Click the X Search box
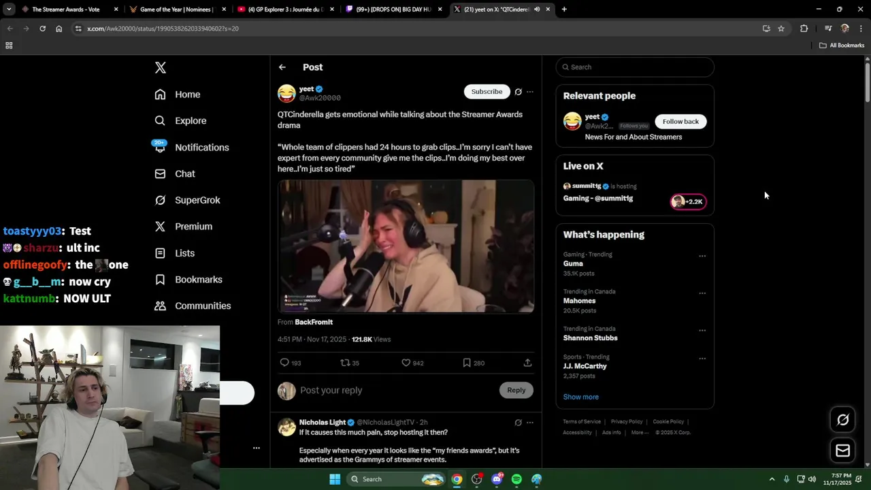The image size is (871, 490). pyautogui.click(x=635, y=67)
